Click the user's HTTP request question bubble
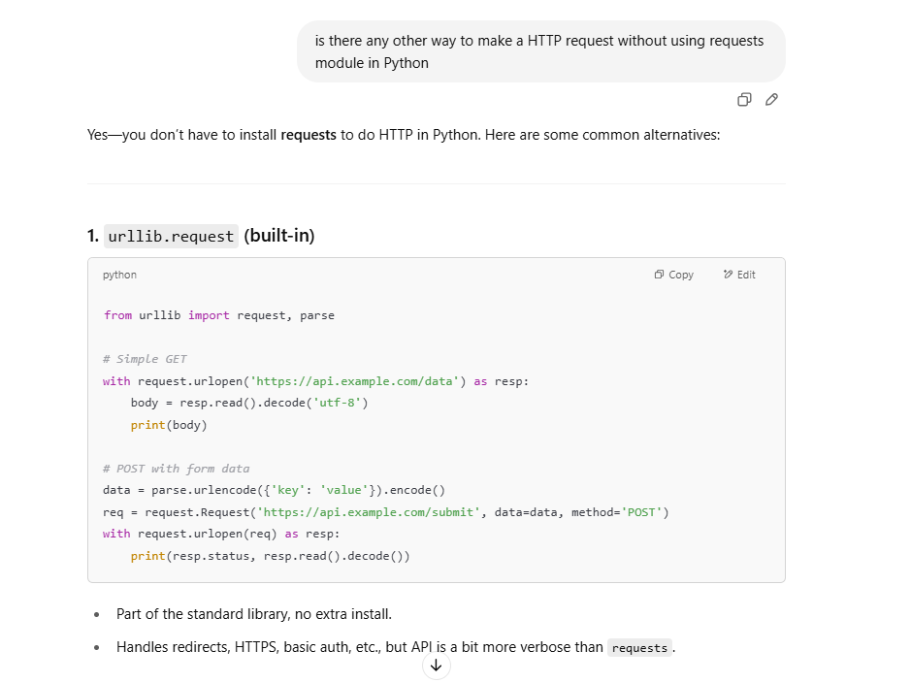This screenshot has width=911, height=683. 540,52
